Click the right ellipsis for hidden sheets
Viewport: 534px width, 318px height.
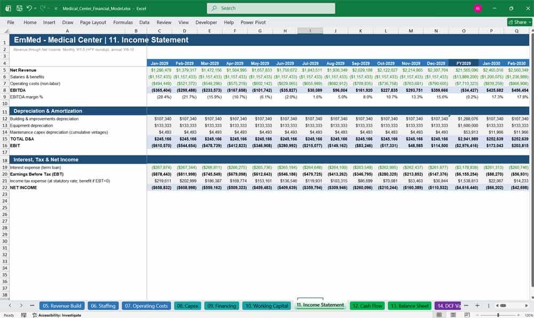click(466, 305)
